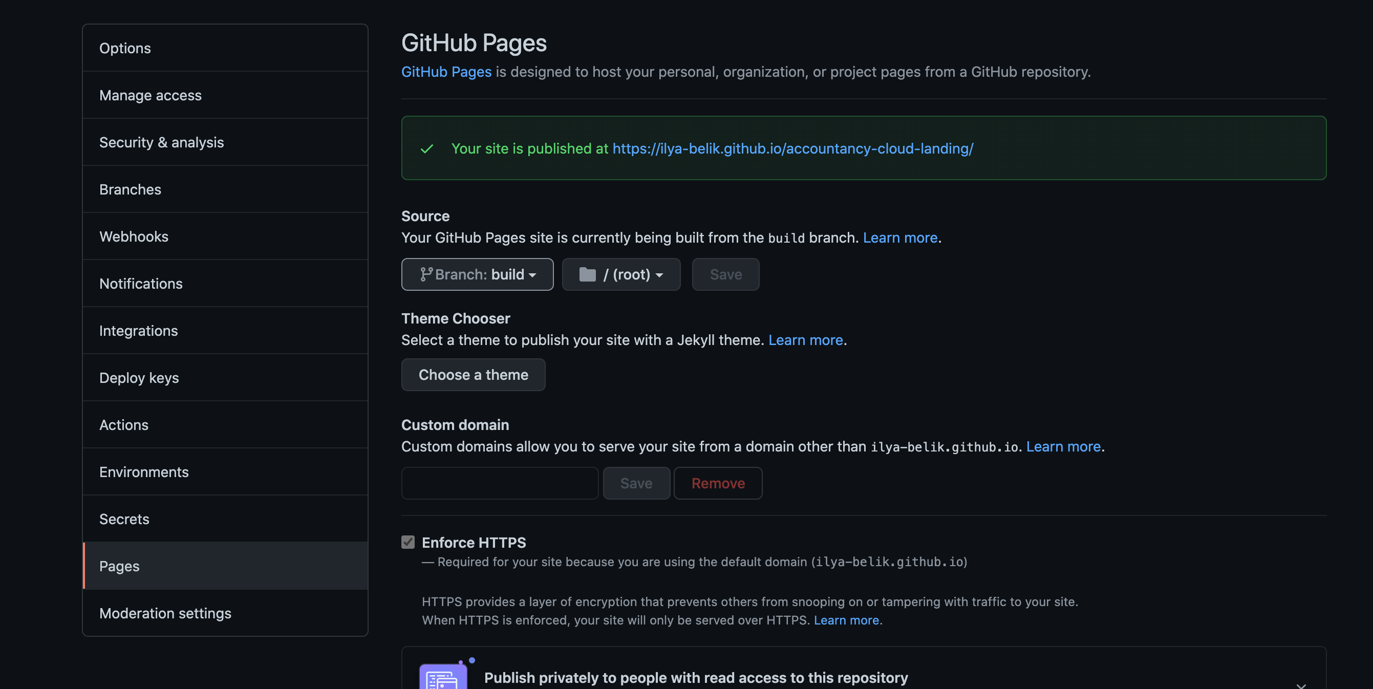1373x689 pixels.
Task: Click the custom domain text field
Action: coord(500,483)
